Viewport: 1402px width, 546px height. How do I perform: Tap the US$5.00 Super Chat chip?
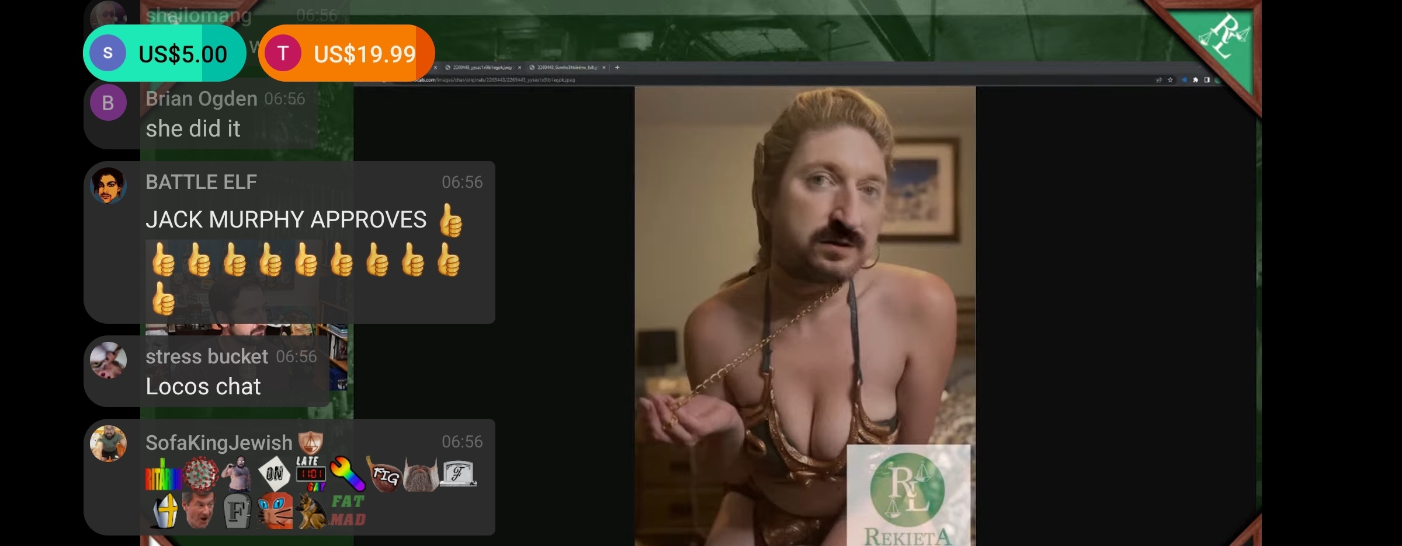click(x=165, y=53)
